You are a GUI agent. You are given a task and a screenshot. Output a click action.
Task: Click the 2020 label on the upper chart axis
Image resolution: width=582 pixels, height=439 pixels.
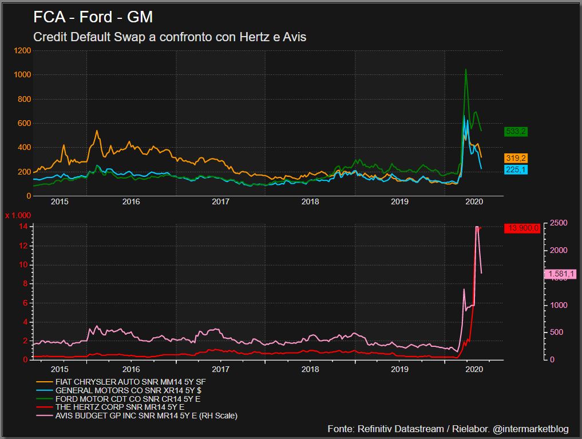coord(474,201)
